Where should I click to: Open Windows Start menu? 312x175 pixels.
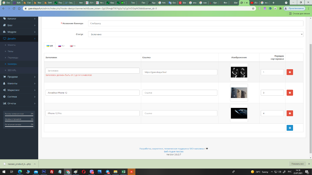coord(4,172)
